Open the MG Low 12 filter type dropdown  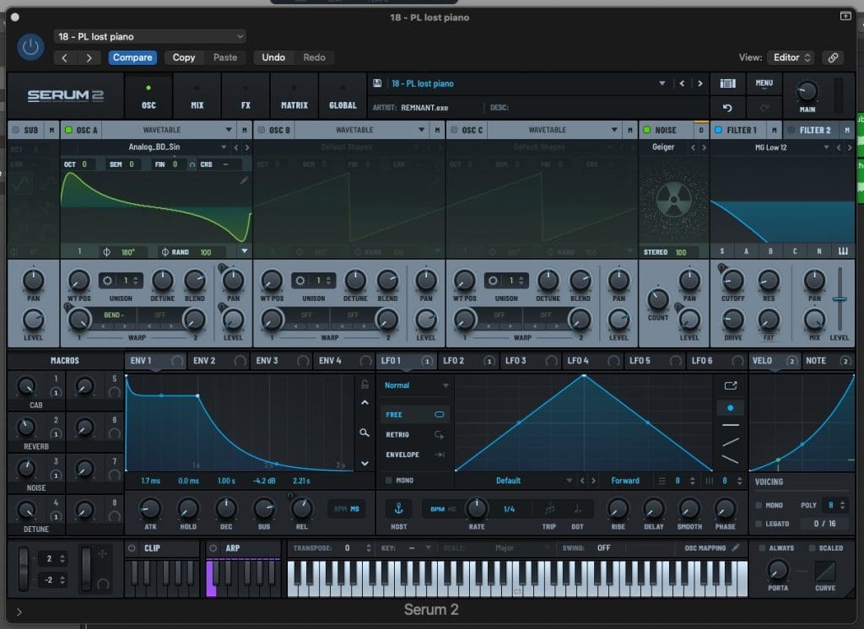826,147
